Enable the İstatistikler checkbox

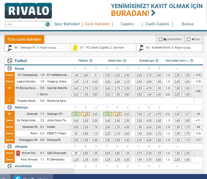[x=160, y=39]
